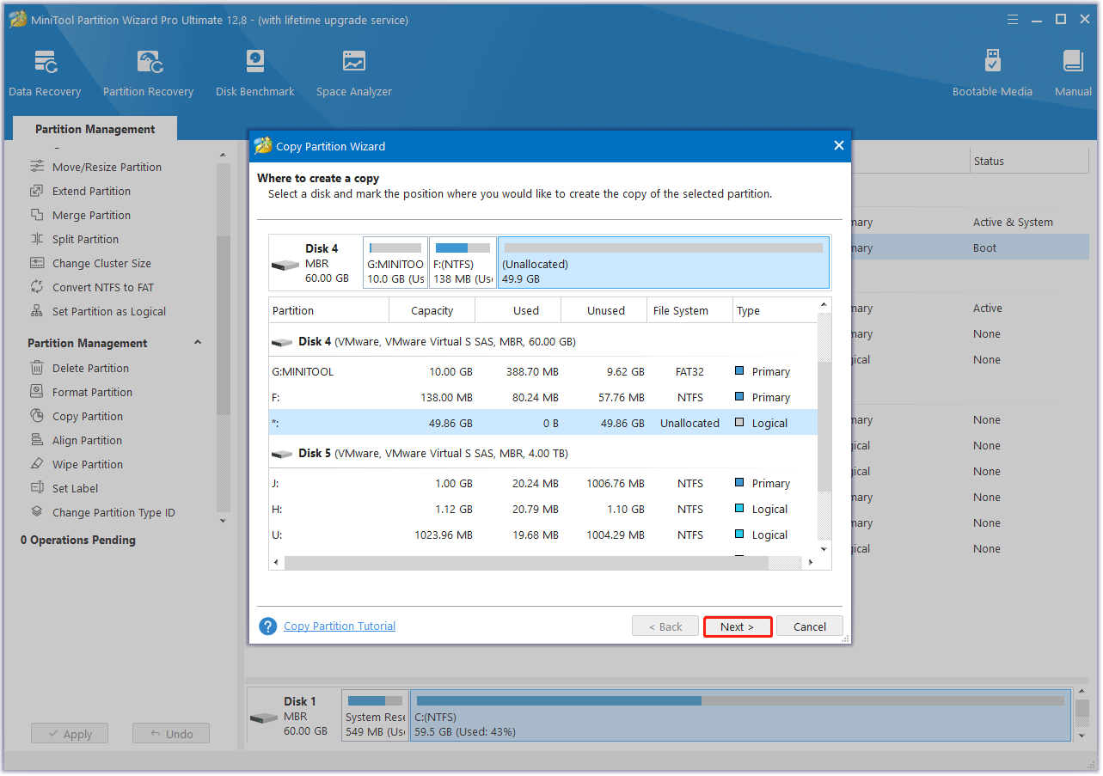Select the J: partition row
Screen dimensions: 1103x776
click(543, 484)
